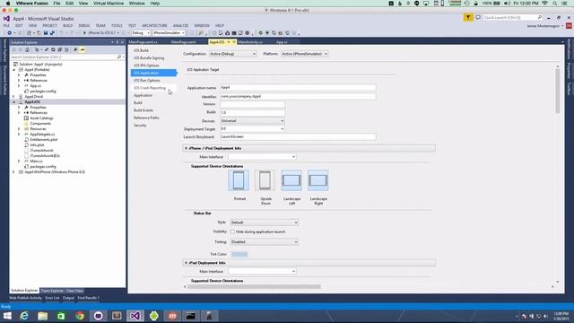Image resolution: width=574 pixels, height=323 pixels.
Task: Click the Home icon in Solution Explorer toolbar
Action: [x=27, y=50]
